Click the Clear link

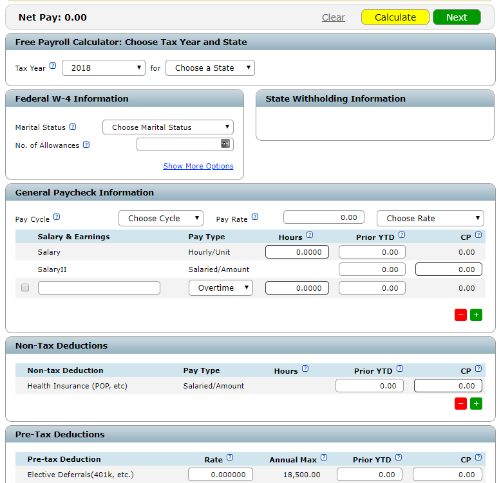point(334,17)
